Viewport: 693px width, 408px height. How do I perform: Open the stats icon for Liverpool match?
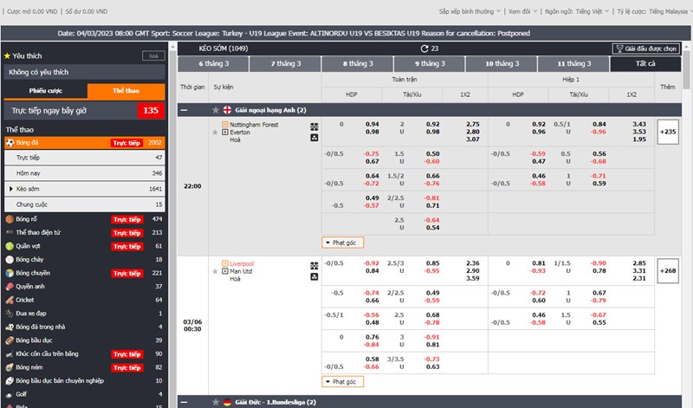314,266
